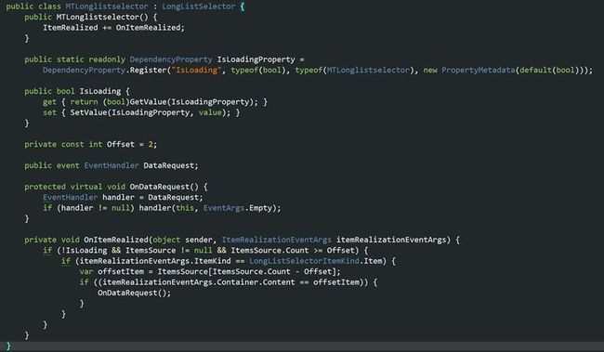Click the IsLoadingProperty field name declaration

point(256,59)
